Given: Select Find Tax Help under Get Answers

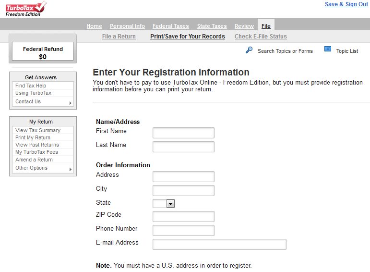Looking at the screenshot, I should pyautogui.click(x=31, y=86).
